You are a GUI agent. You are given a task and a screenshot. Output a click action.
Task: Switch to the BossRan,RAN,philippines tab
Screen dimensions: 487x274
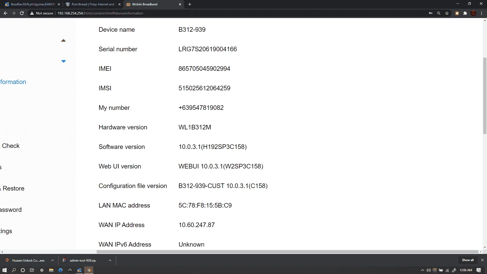pos(33,4)
